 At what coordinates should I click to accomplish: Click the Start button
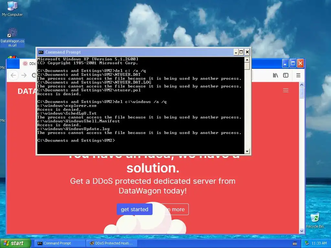point(16,243)
